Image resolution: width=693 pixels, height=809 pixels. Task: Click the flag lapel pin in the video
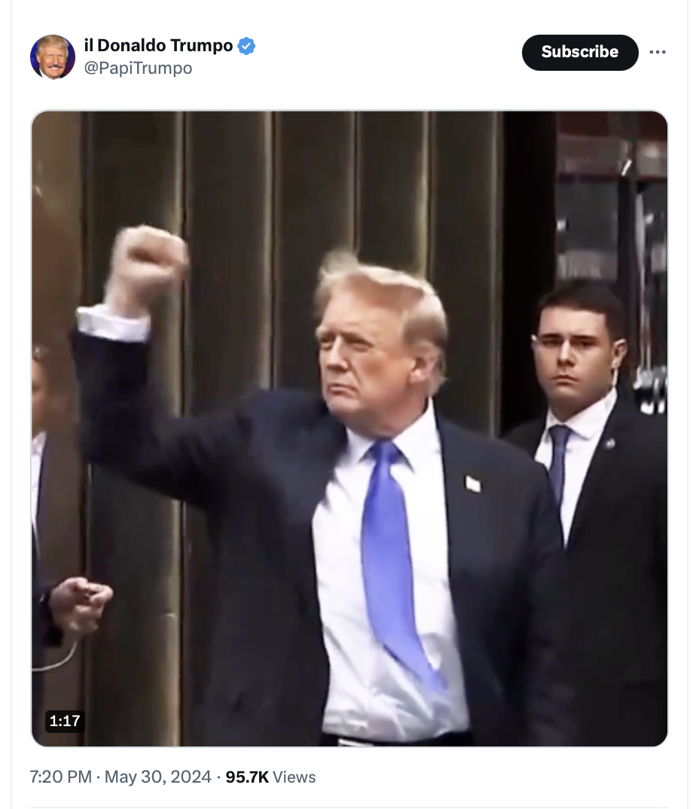[x=472, y=484]
